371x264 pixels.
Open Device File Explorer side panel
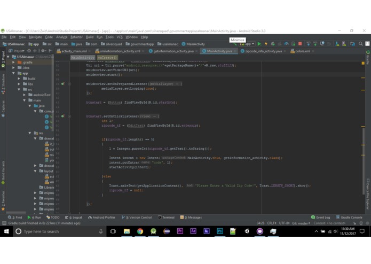tap(368, 194)
